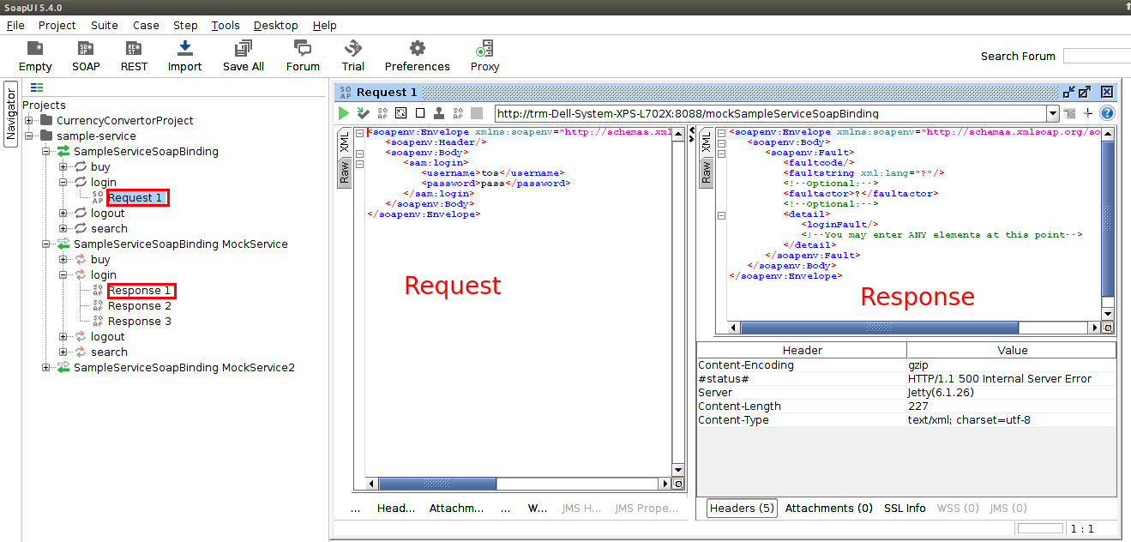Create a new SOAP project

coord(85,54)
